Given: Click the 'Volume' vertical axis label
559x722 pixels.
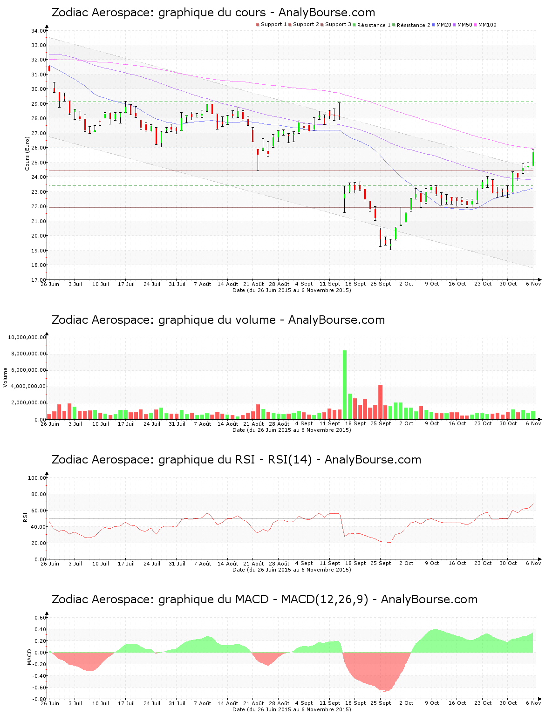Looking at the screenshot, I should pyautogui.click(x=6, y=377).
